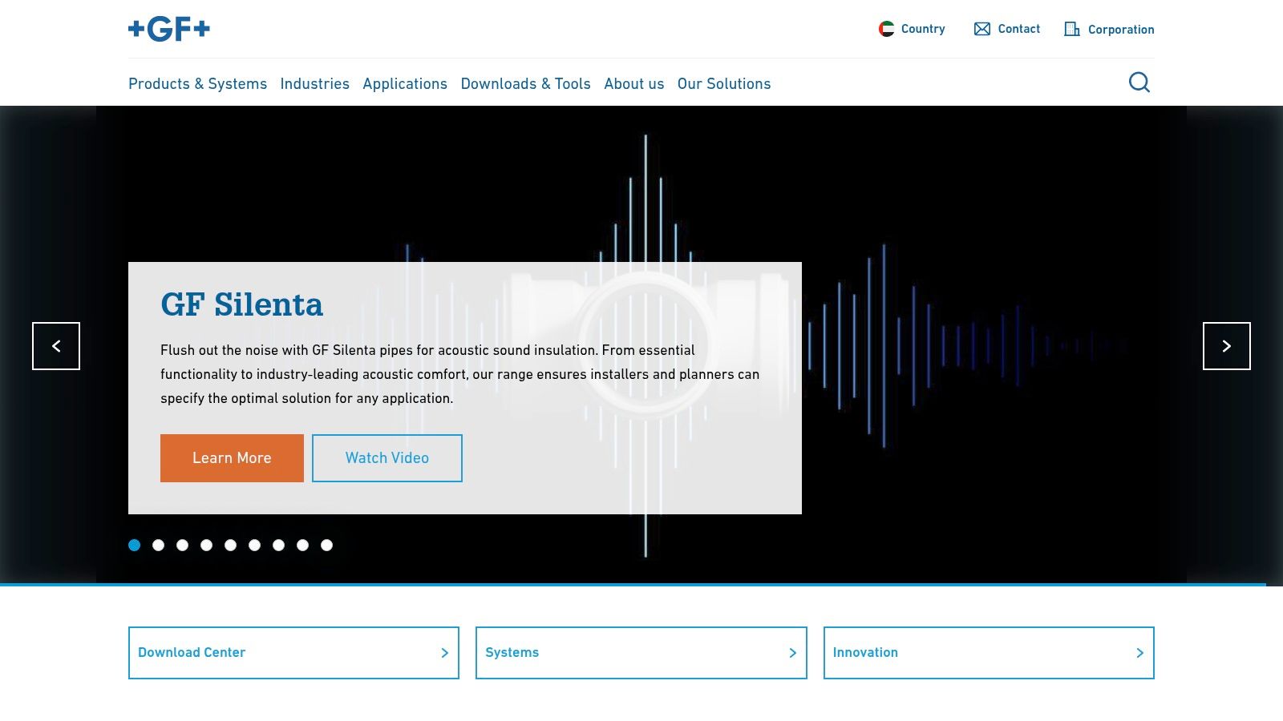Screen dimensions: 1283x721
Task: Click the GF logo in the header
Action: pyautogui.click(x=169, y=30)
